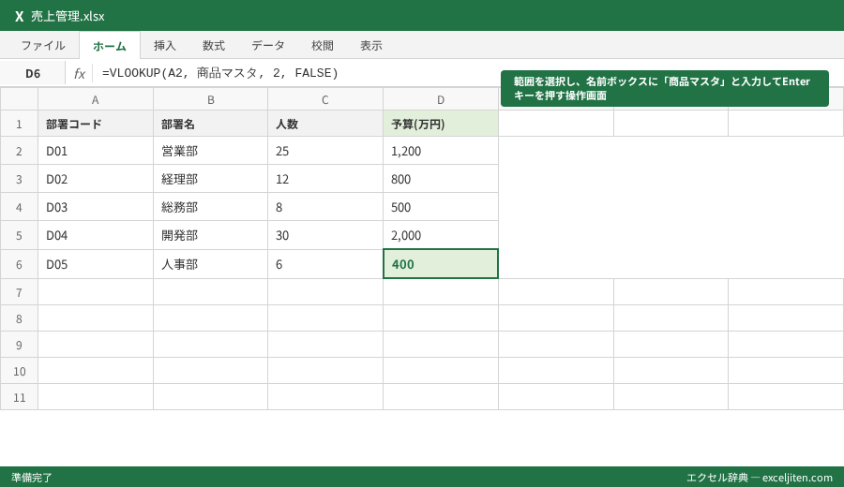Click the 準備完了 status bar text

(x=32, y=478)
